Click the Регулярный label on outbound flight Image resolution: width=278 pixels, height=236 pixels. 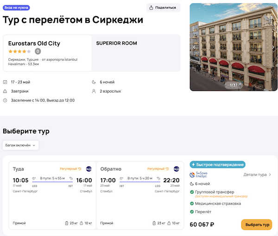pyautogui.click(x=71, y=169)
